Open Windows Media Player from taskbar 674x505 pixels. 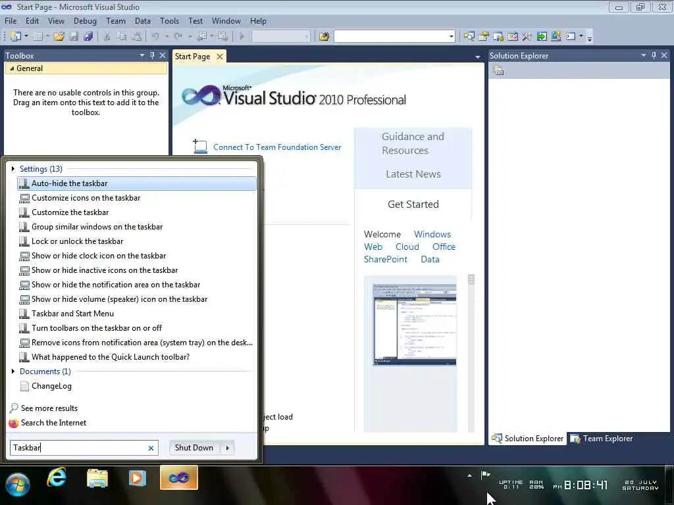138,477
